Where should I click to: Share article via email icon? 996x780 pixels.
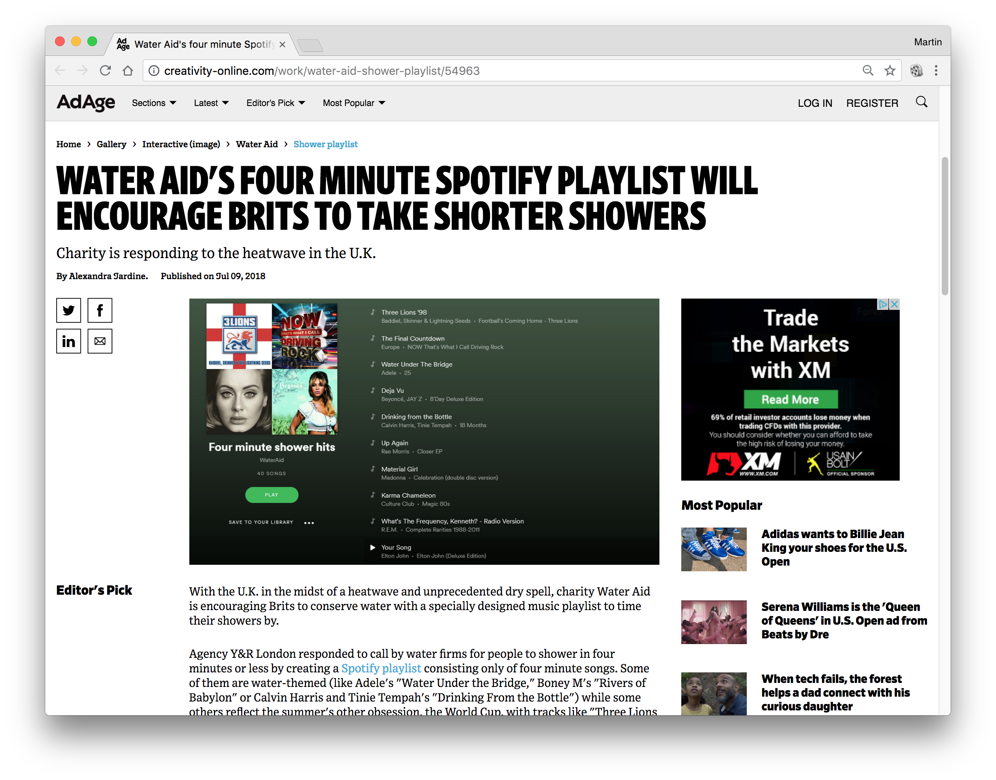pyautogui.click(x=100, y=341)
